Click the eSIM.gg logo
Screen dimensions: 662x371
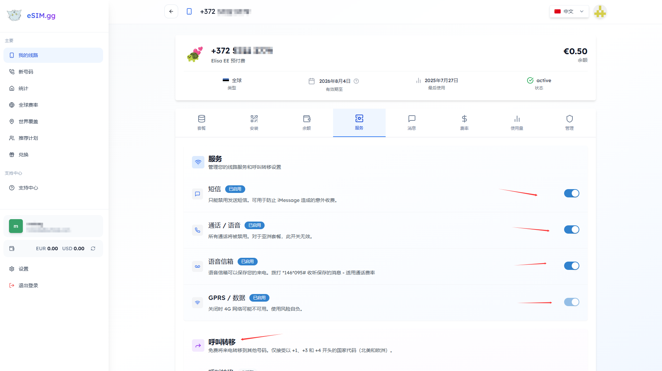point(31,16)
